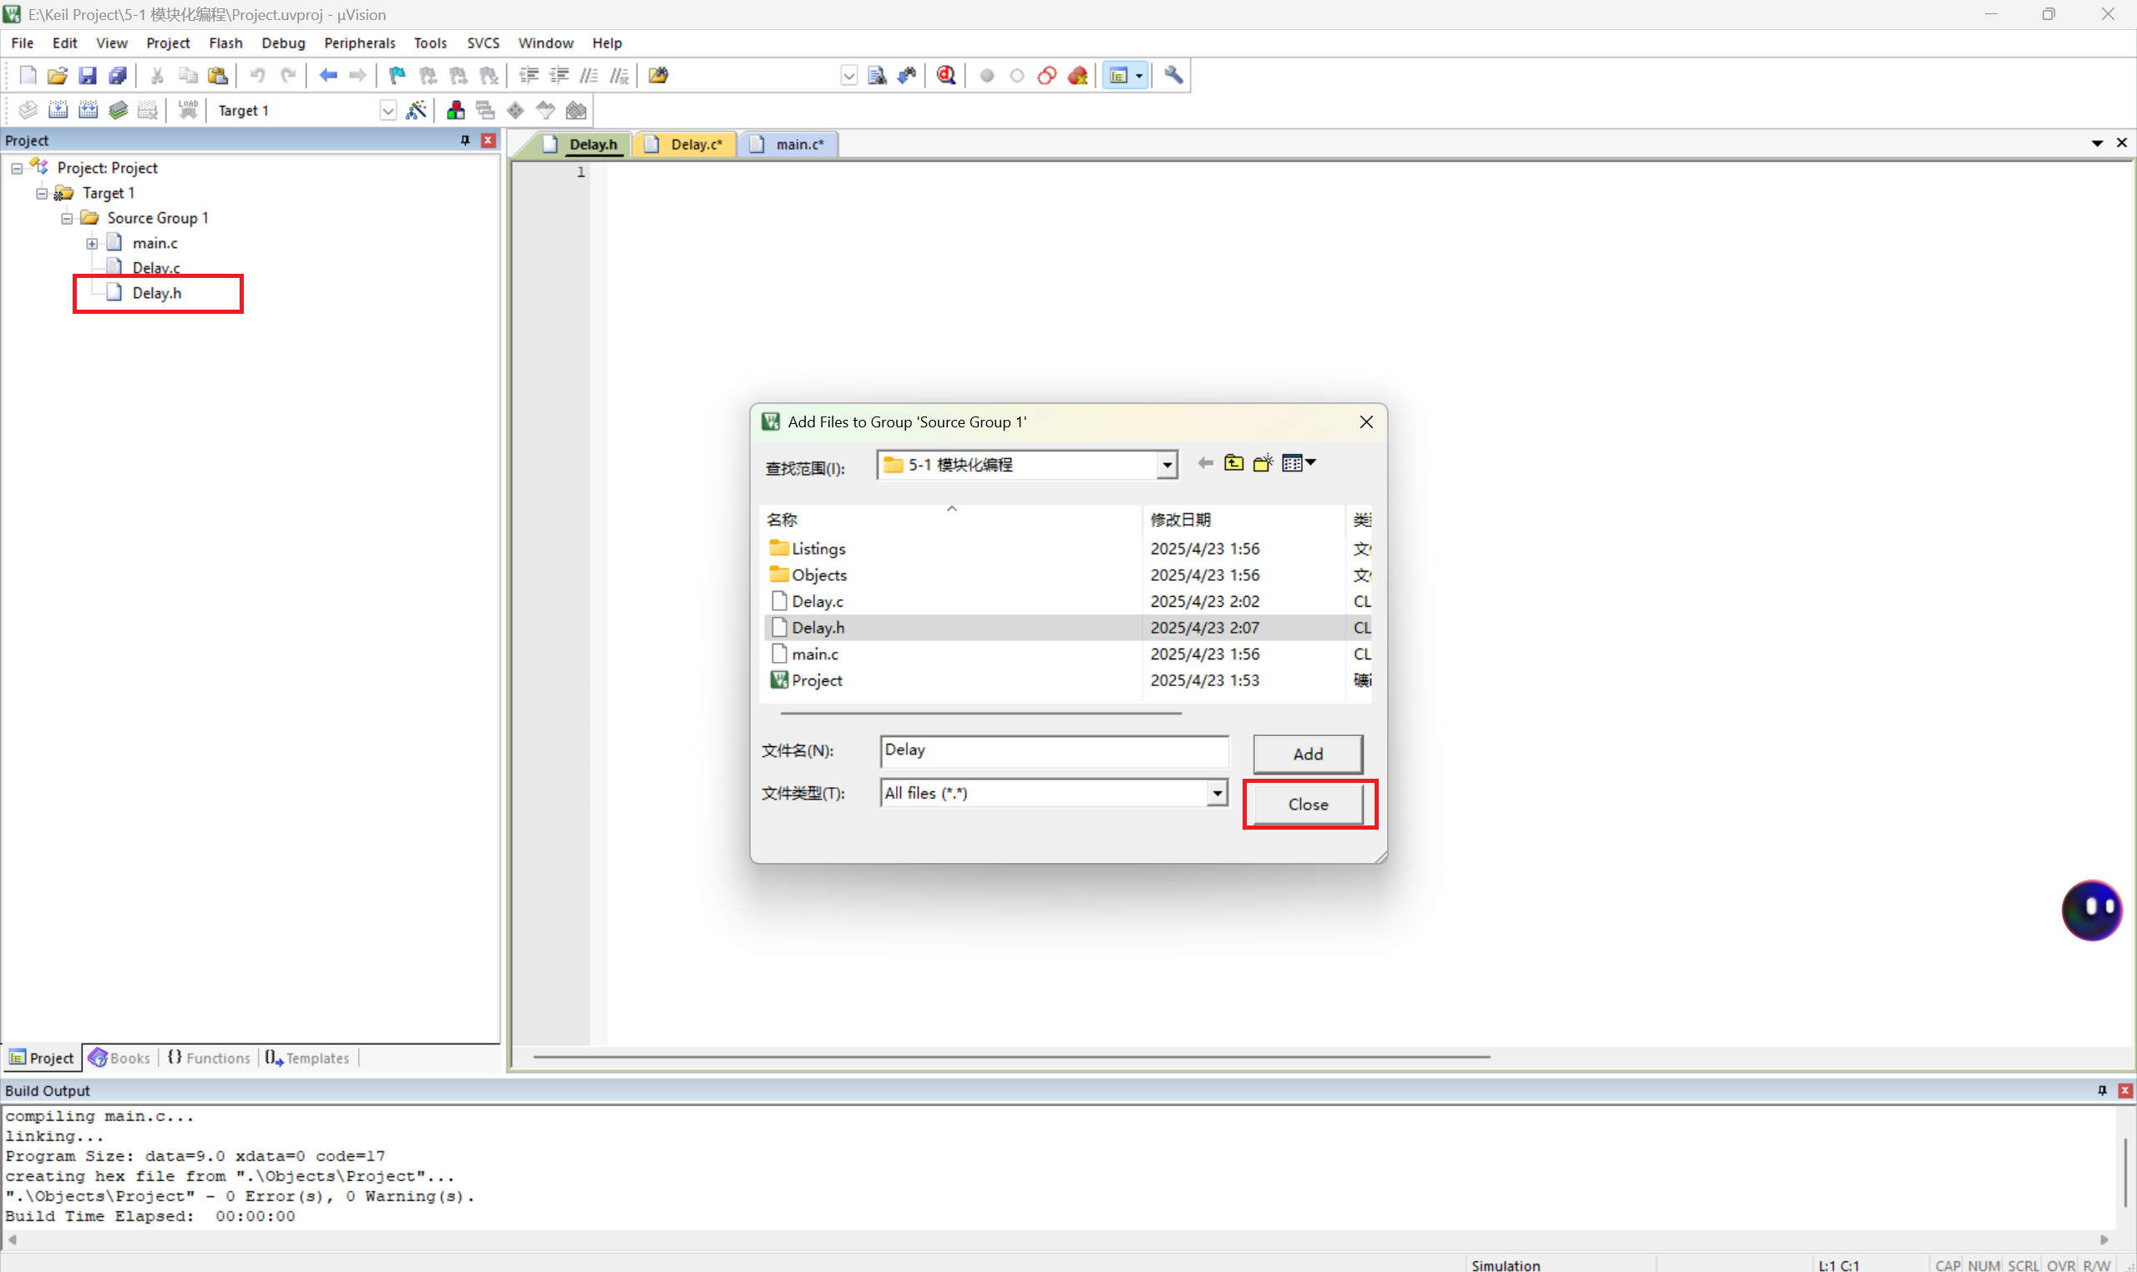Image resolution: width=2137 pixels, height=1272 pixels.
Task: Open the Peripherals menu
Action: tap(359, 43)
